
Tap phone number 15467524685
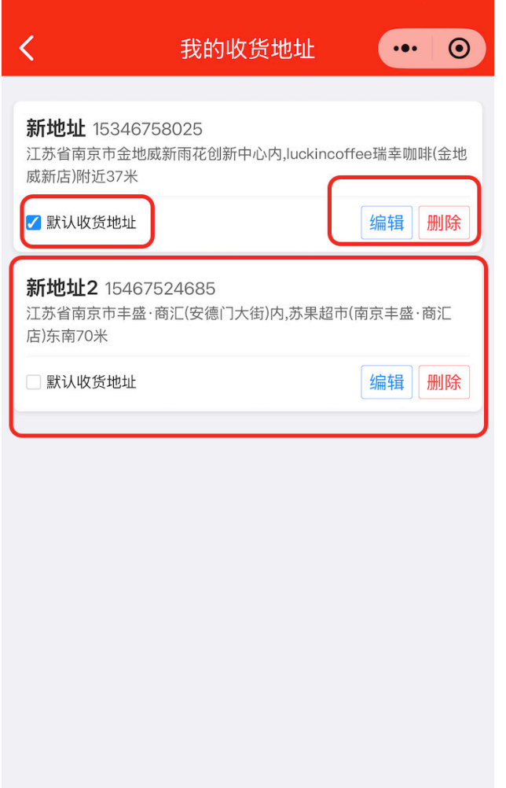point(160,289)
